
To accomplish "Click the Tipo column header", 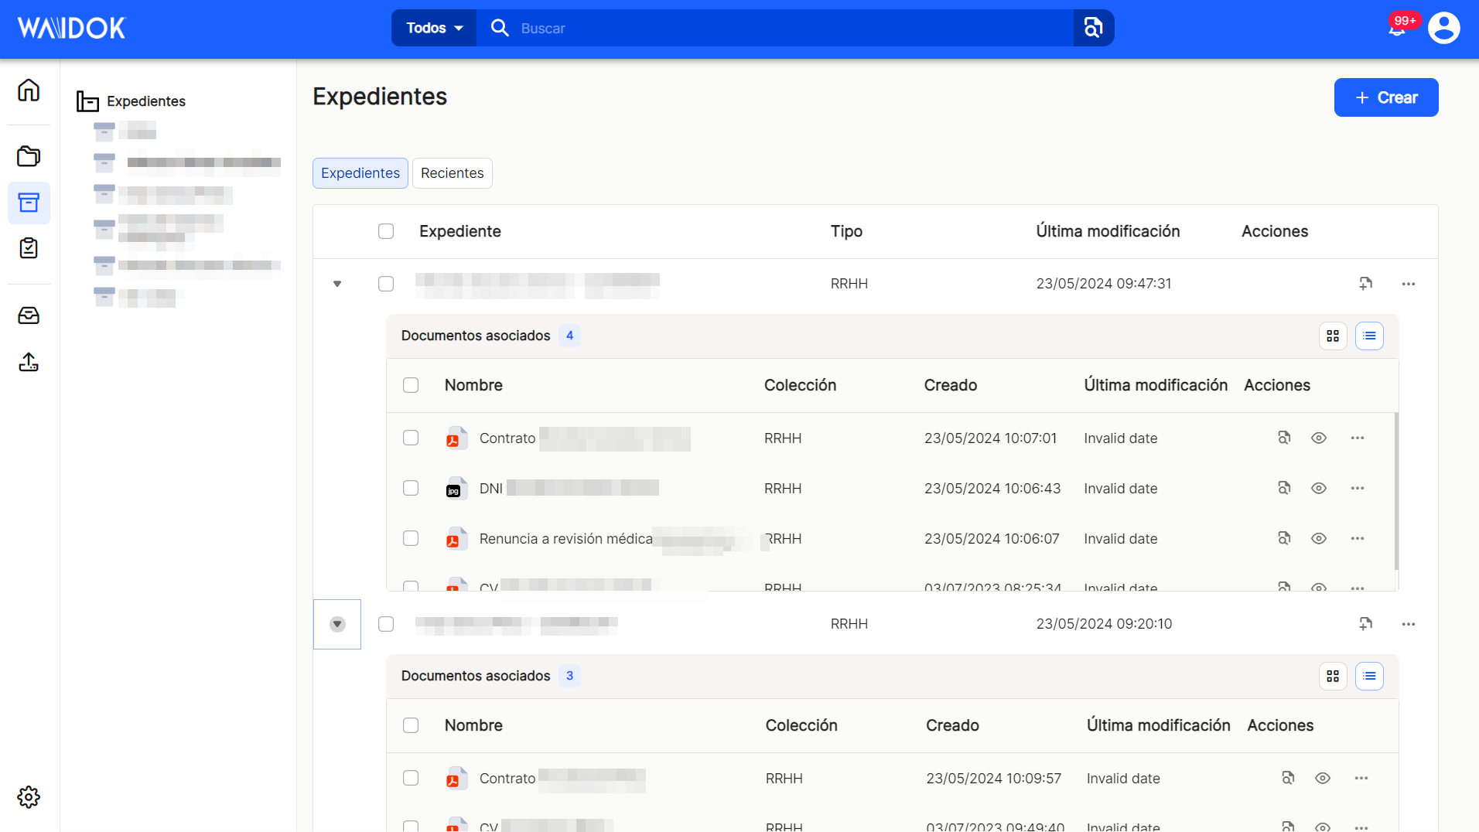I will 846,231.
